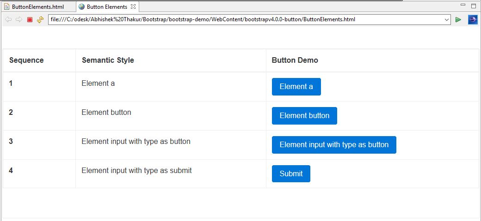Click the green Go arrow icon
This screenshot has width=481, height=221.
point(458,19)
